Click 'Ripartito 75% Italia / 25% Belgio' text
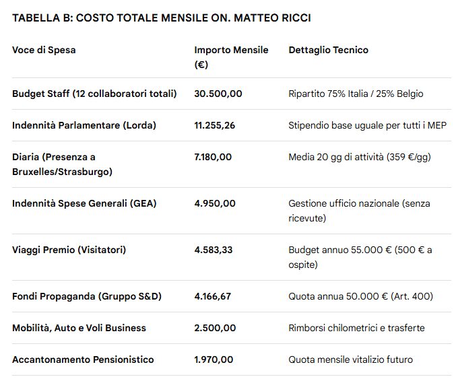 coord(356,94)
